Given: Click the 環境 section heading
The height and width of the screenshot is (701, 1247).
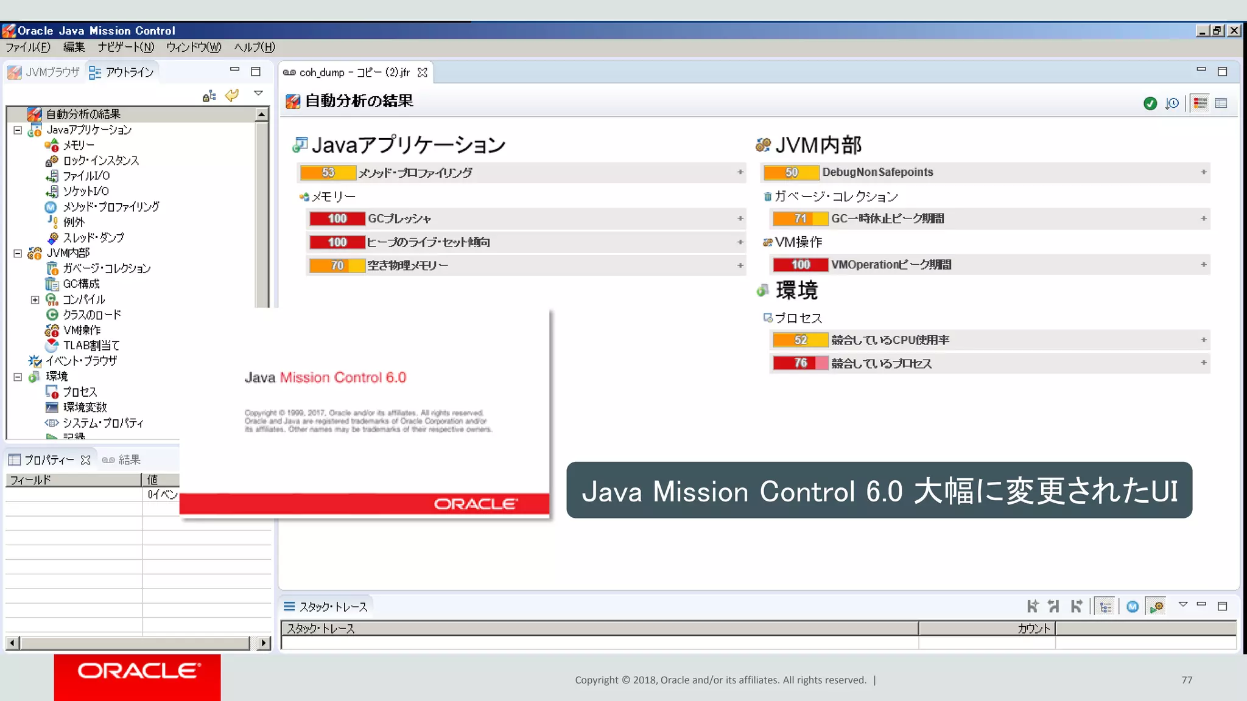Looking at the screenshot, I should (x=796, y=290).
